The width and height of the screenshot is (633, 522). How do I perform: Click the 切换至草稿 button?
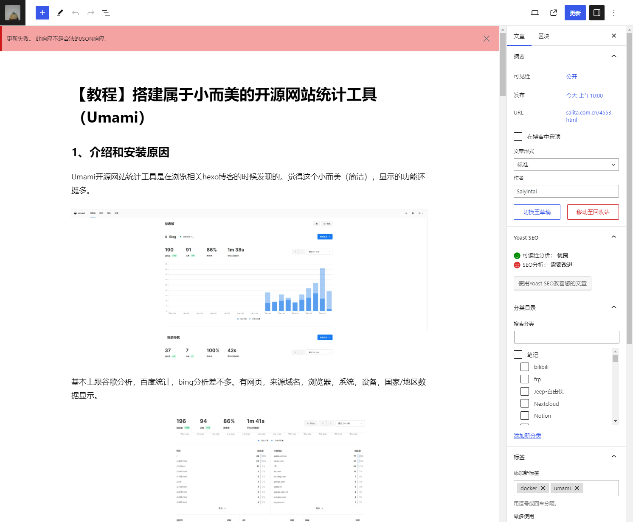click(537, 212)
